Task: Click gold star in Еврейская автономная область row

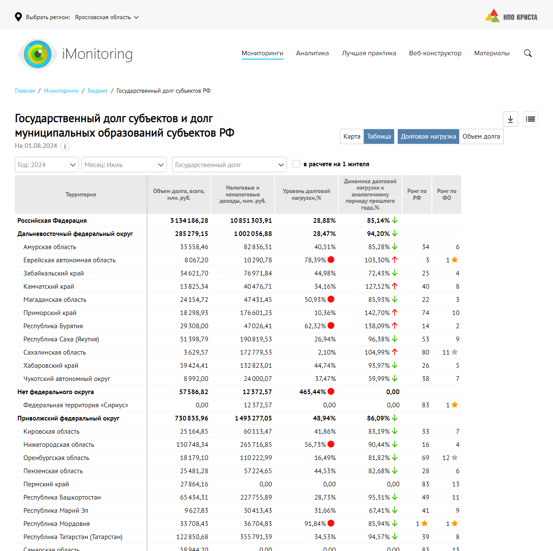Action: tap(454, 260)
